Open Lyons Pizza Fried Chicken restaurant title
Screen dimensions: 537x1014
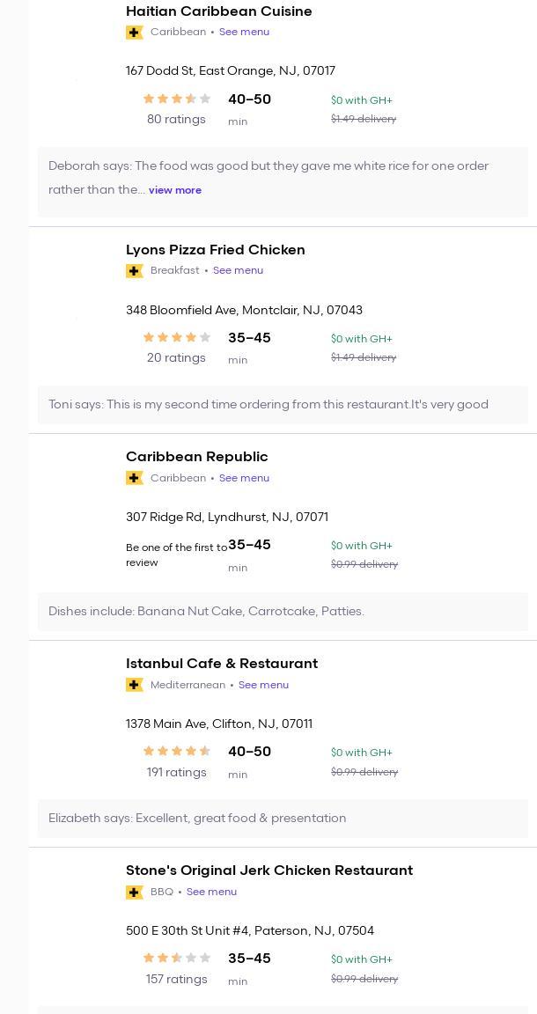215,250
